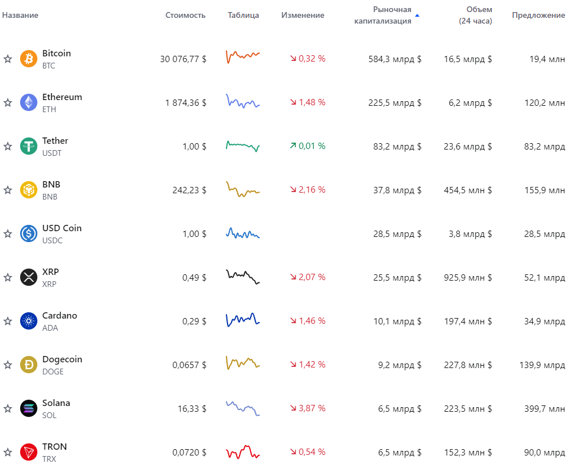Click the Предложение column header
The image size is (577, 471).
coord(538,16)
